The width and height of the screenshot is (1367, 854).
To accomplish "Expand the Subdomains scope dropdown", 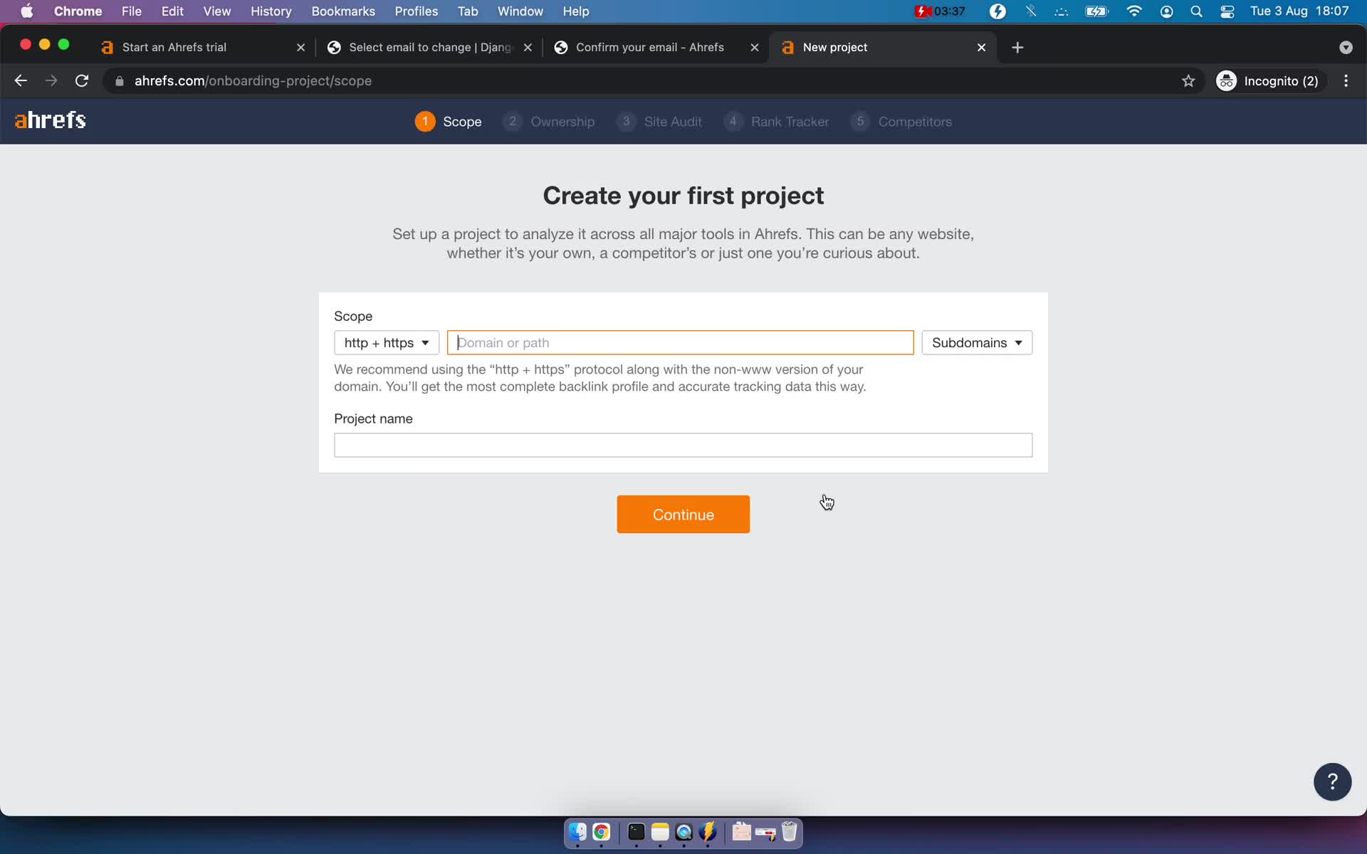I will (976, 342).
